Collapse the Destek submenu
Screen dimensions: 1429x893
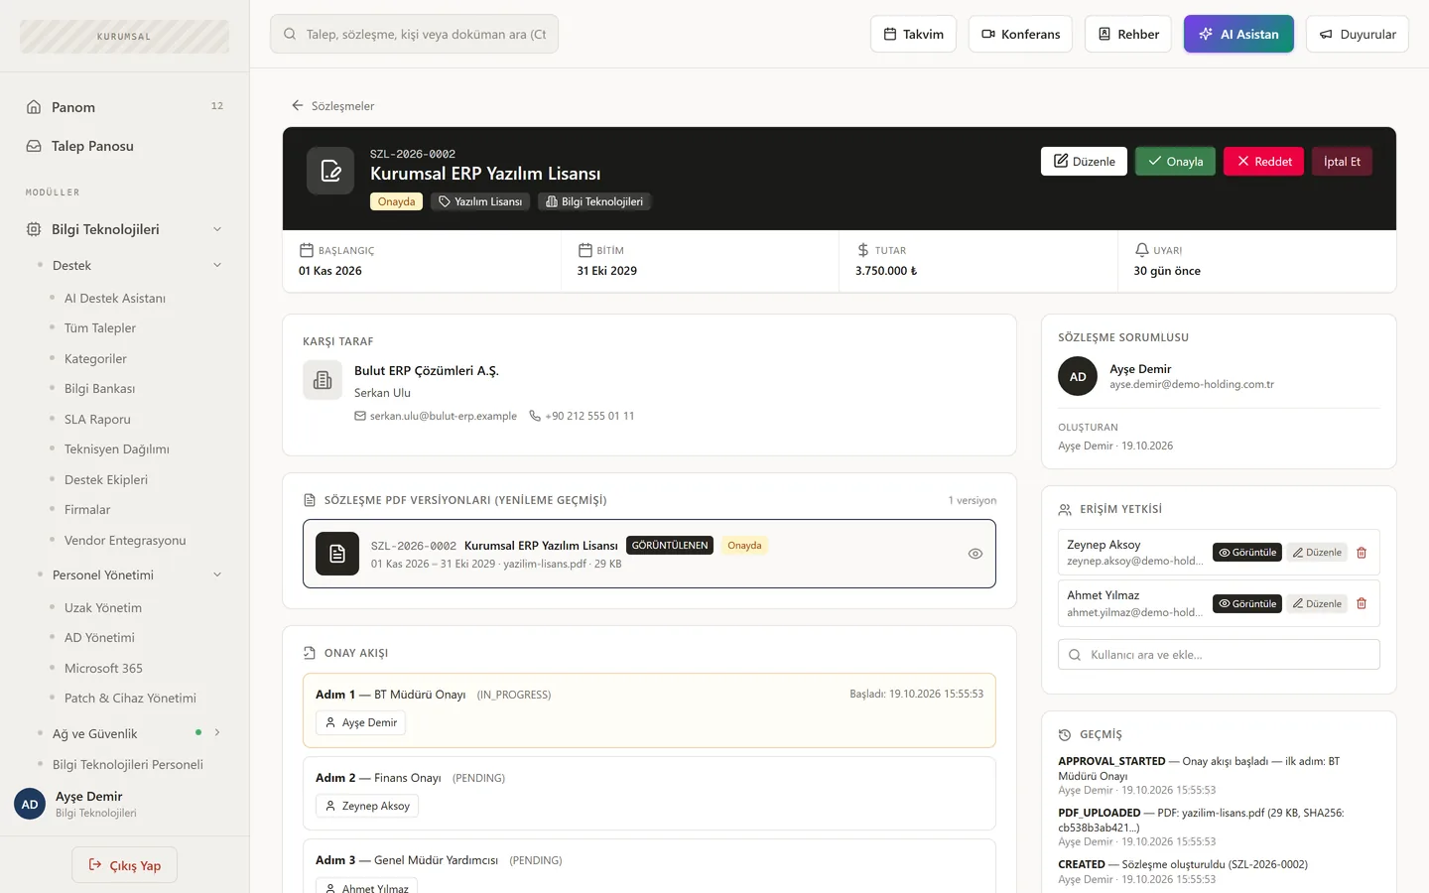(217, 265)
